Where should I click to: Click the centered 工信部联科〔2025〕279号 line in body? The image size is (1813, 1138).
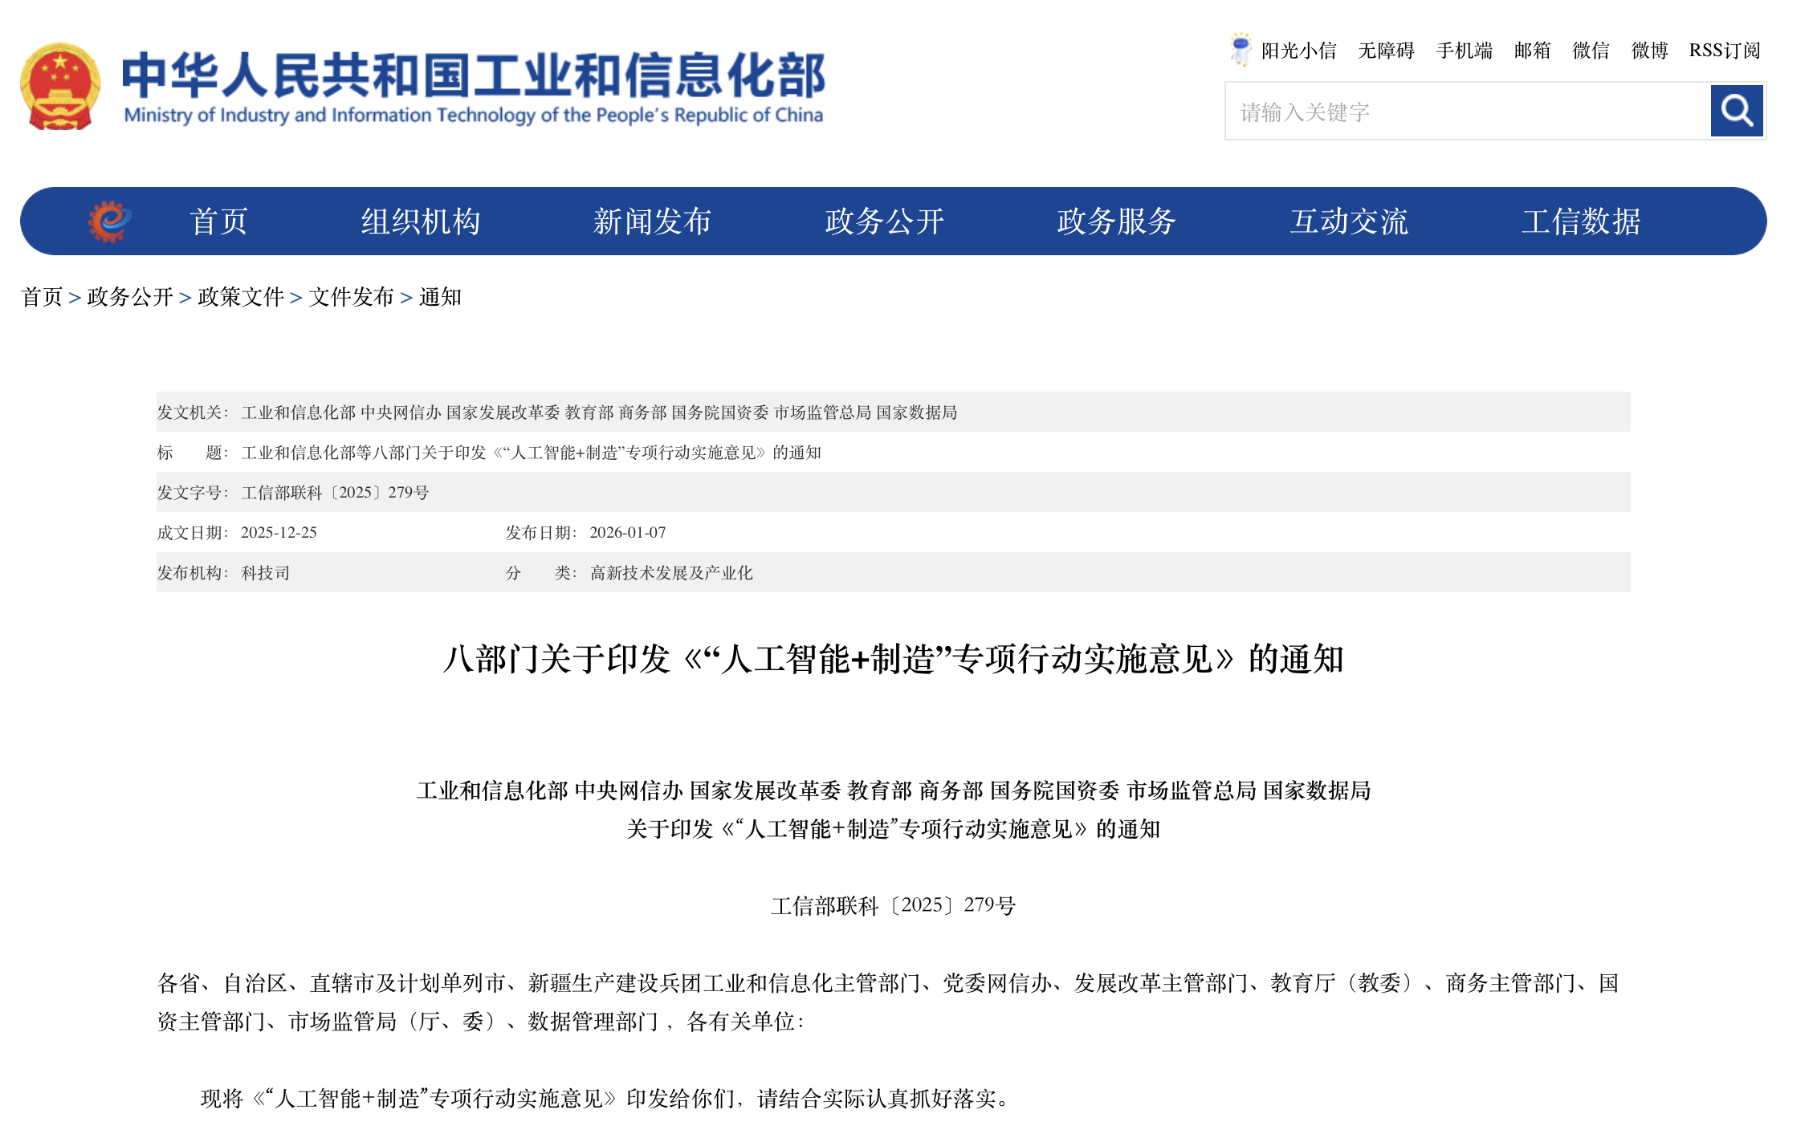(x=894, y=905)
